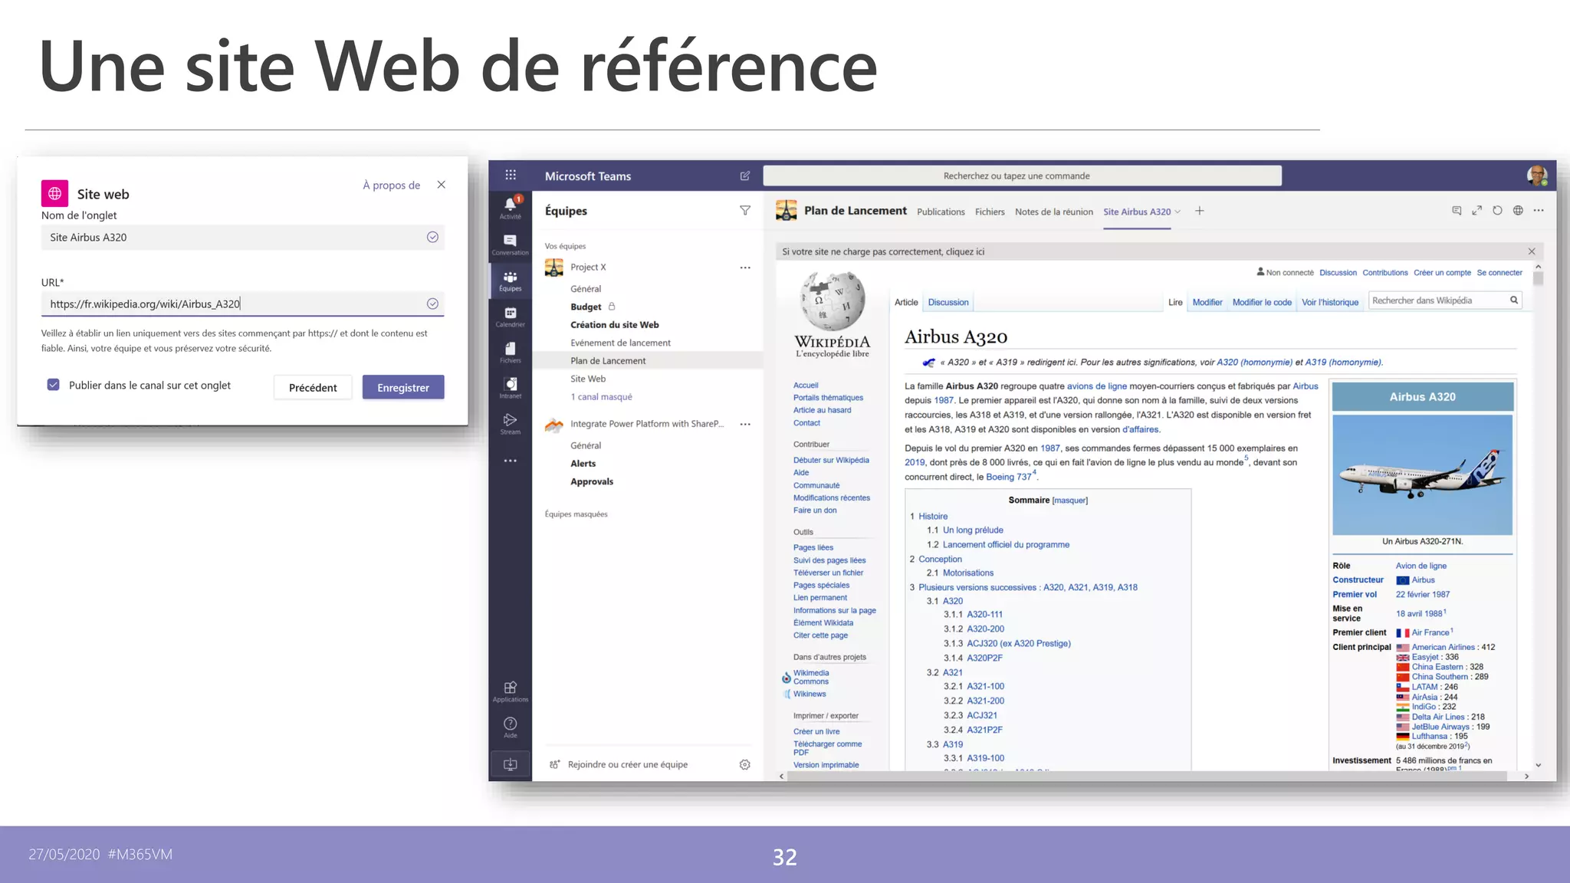The image size is (1570, 883).
Task: Open Stream app in Teams sidebar
Action: 511,424
